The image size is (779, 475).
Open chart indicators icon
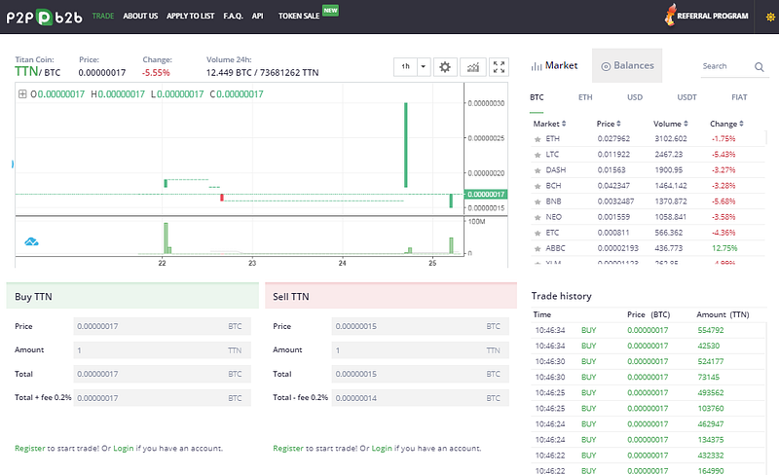click(472, 66)
